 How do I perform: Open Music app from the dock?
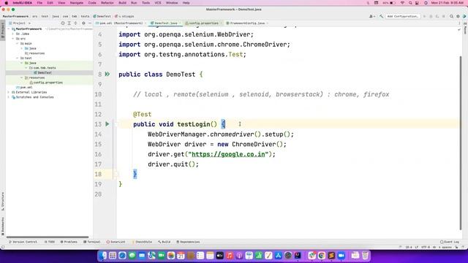pyautogui.click(x=230, y=256)
